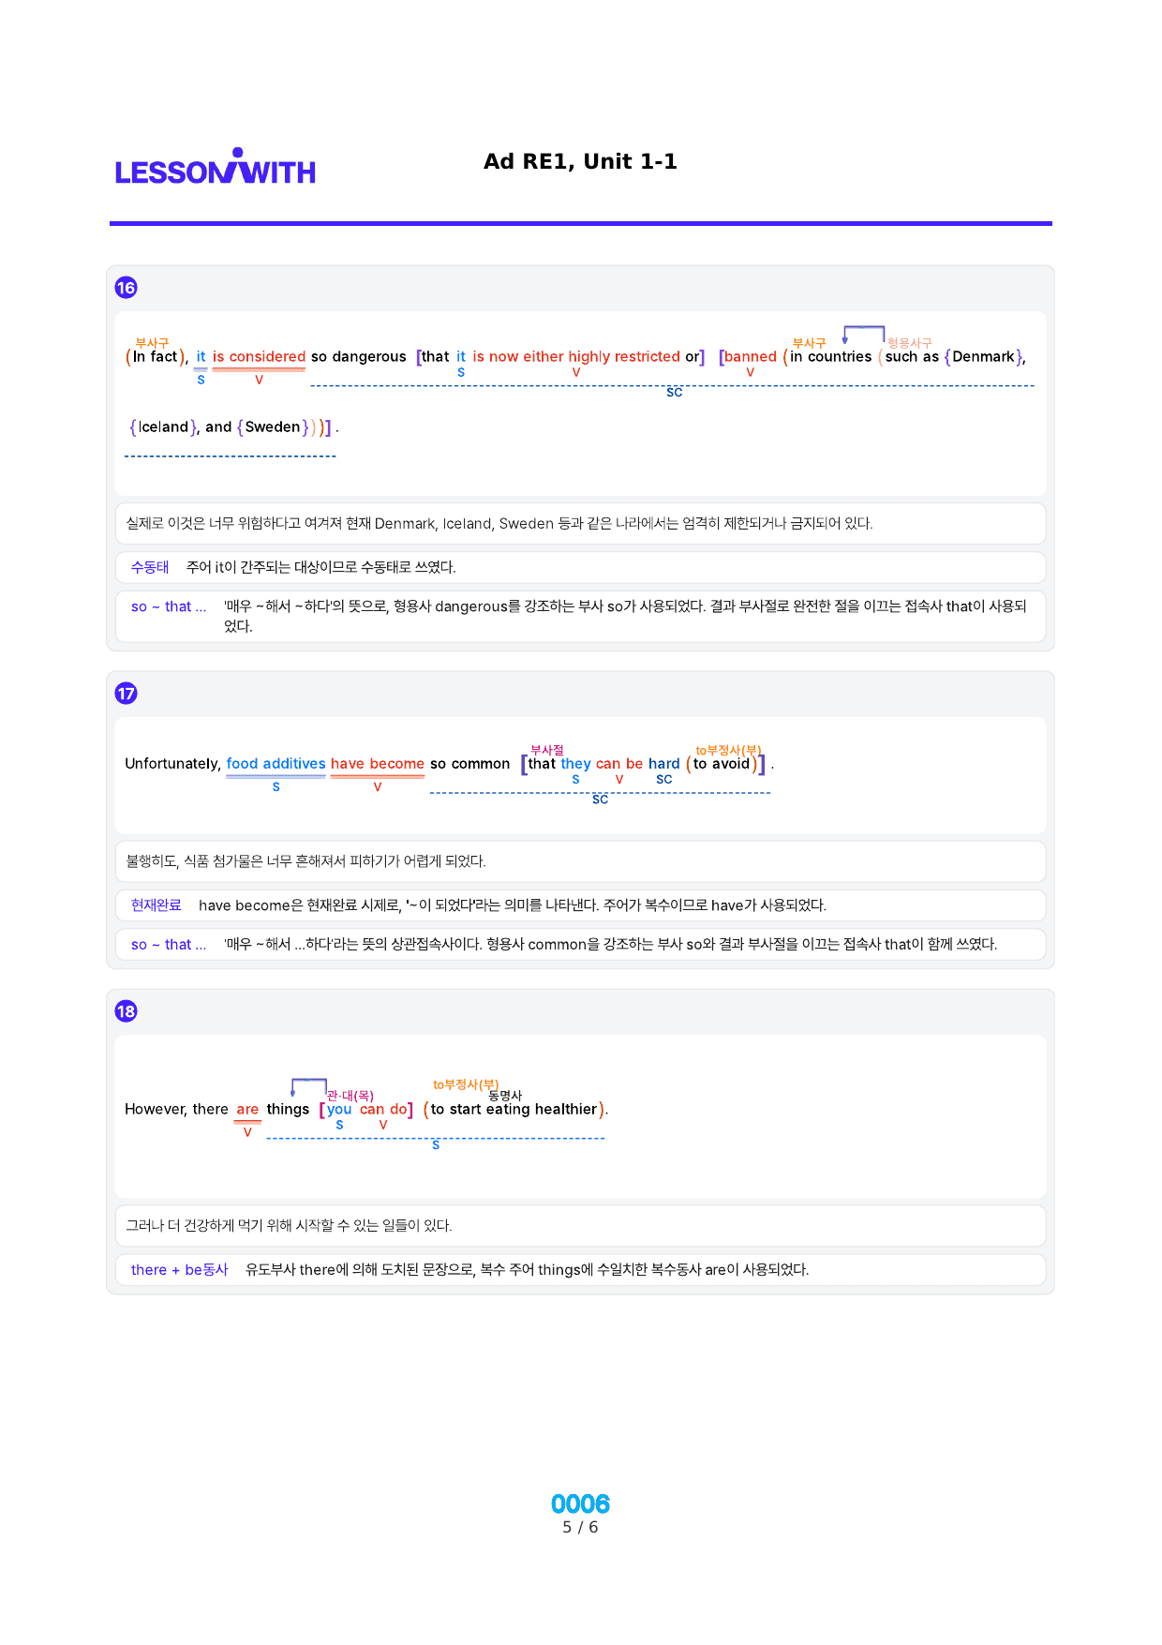This screenshot has width=1162, height=1645.
Task: Click the Korean translation of sentence 16
Action: 499,524
